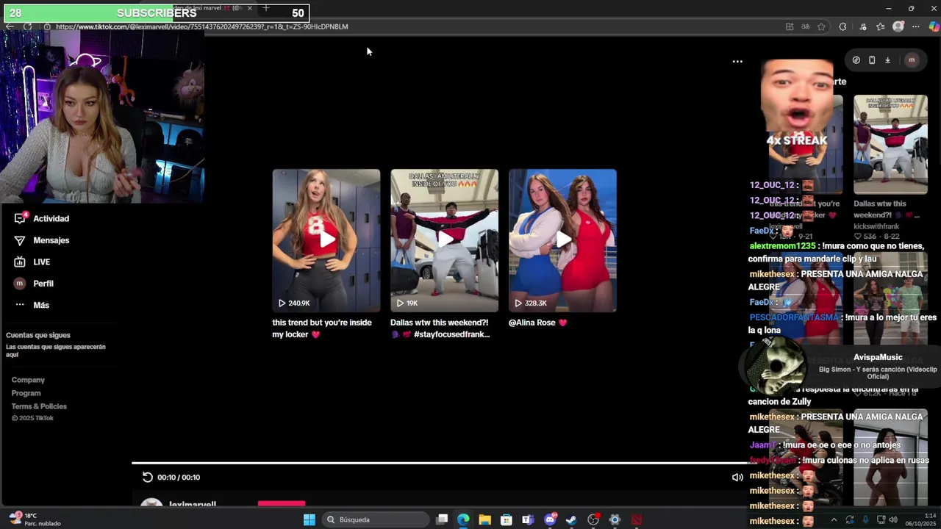
Task: Open the Program footer link
Action: click(26, 393)
